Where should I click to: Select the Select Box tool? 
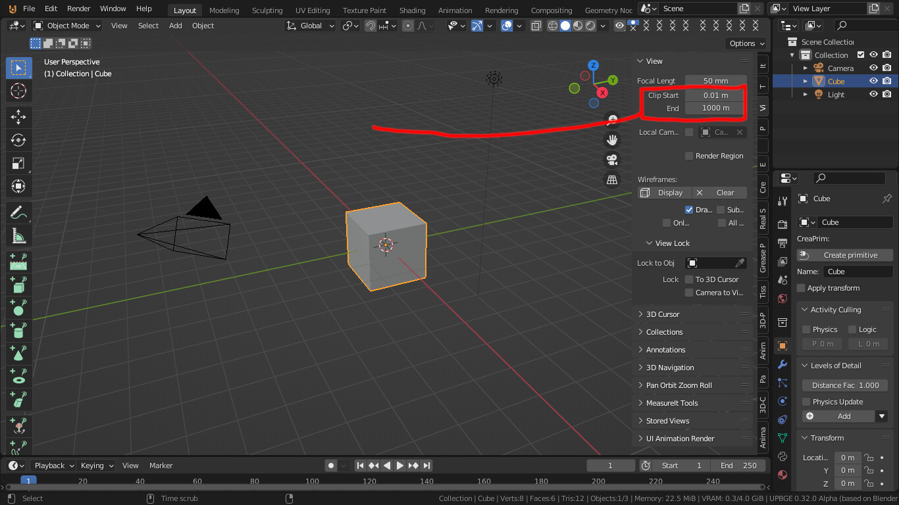click(18, 68)
